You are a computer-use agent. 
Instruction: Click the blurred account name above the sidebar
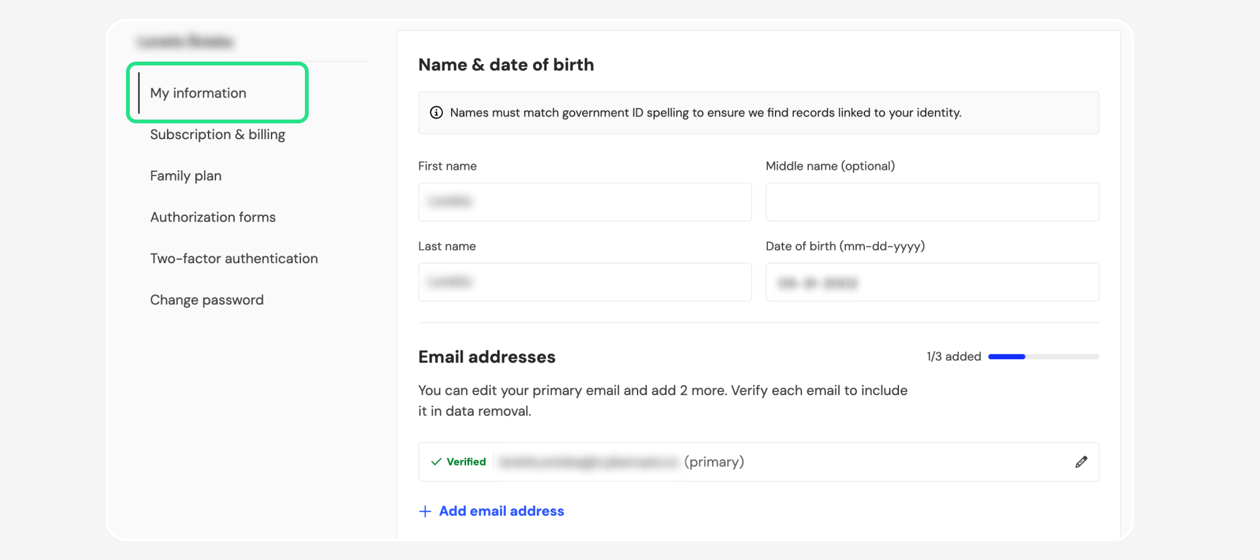point(185,42)
